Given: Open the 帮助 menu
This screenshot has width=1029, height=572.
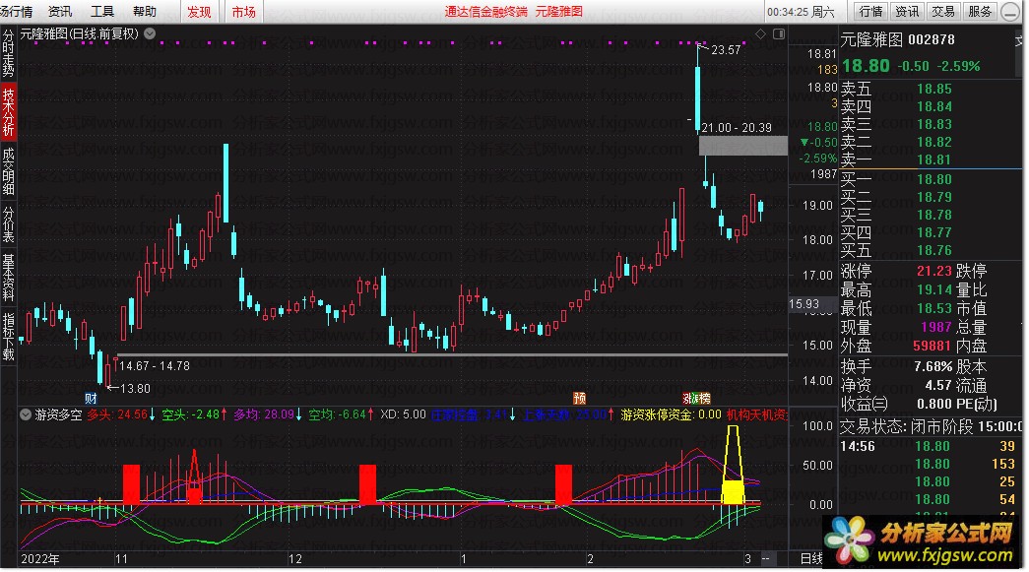Looking at the screenshot, I should tap(145, 11).
